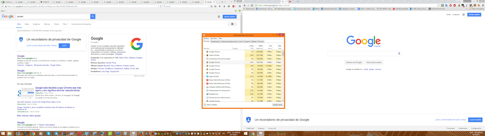Open the Más dropdown in Google search

point(65,24)
